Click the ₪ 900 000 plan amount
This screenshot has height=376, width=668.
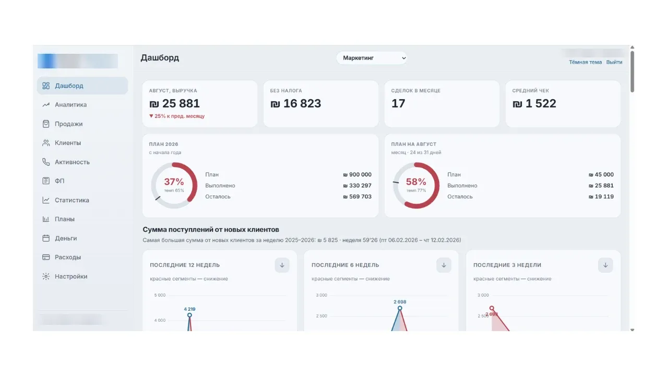click(x=357, y=175)
